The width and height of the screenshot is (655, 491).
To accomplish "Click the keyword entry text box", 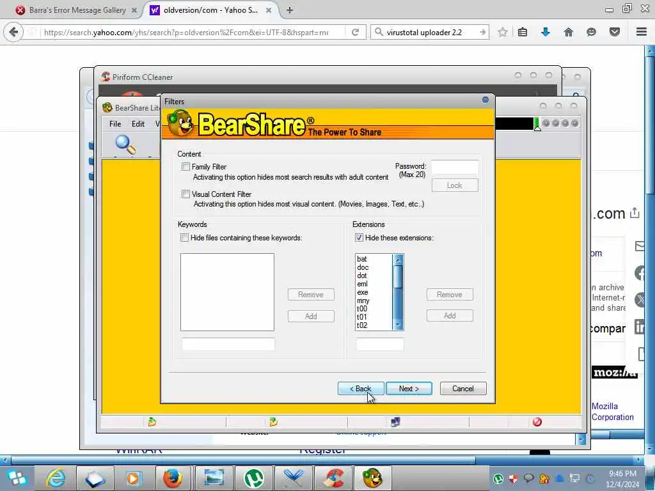I will pyautogui.click(x=228, y=345).
